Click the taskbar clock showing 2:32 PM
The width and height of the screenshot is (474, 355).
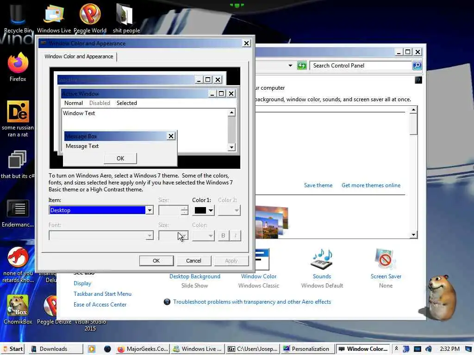click(x=449, y=349)
